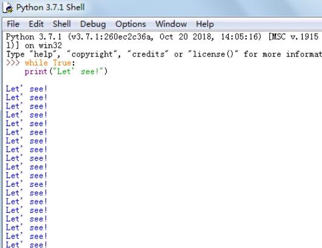Place cursor on the "True" keyword
Viewport: 322px width, 248px height.
[x=62, y=62]
